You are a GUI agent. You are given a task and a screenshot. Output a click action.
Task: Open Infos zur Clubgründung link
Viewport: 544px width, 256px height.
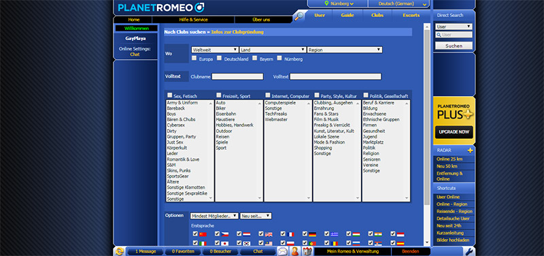point(237,32)
